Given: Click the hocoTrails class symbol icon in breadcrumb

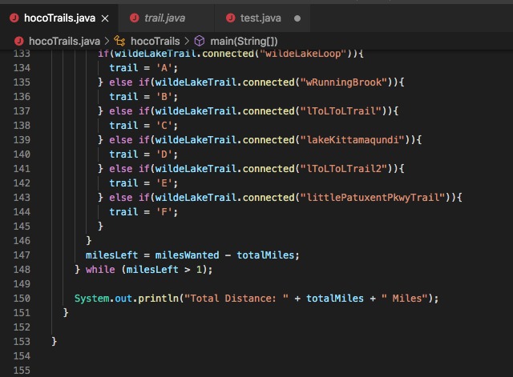Looking at the screenshot, I should 119,41.
